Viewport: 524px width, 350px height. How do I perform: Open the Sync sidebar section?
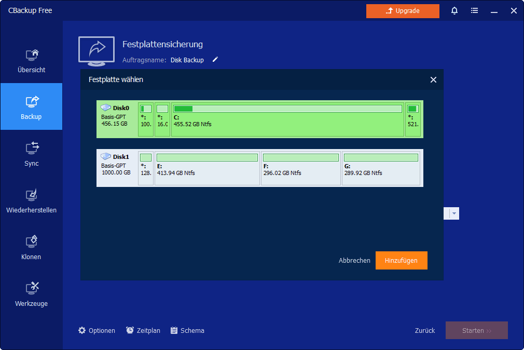click(x=31, y=154)
